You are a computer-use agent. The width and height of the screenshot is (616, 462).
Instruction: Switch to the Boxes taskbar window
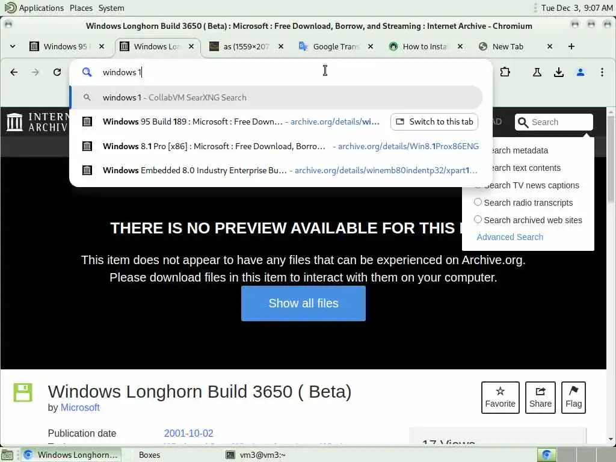pyautogui.click(x=149, y=455)
